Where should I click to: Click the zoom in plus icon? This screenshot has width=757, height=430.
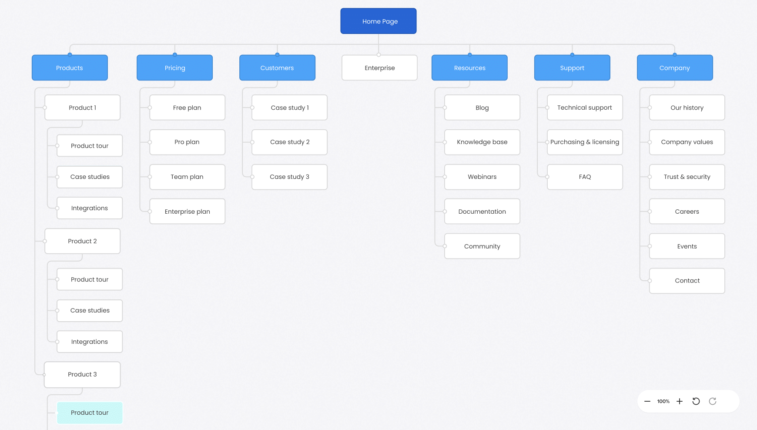pyautogui.click(x=680, y=401)
